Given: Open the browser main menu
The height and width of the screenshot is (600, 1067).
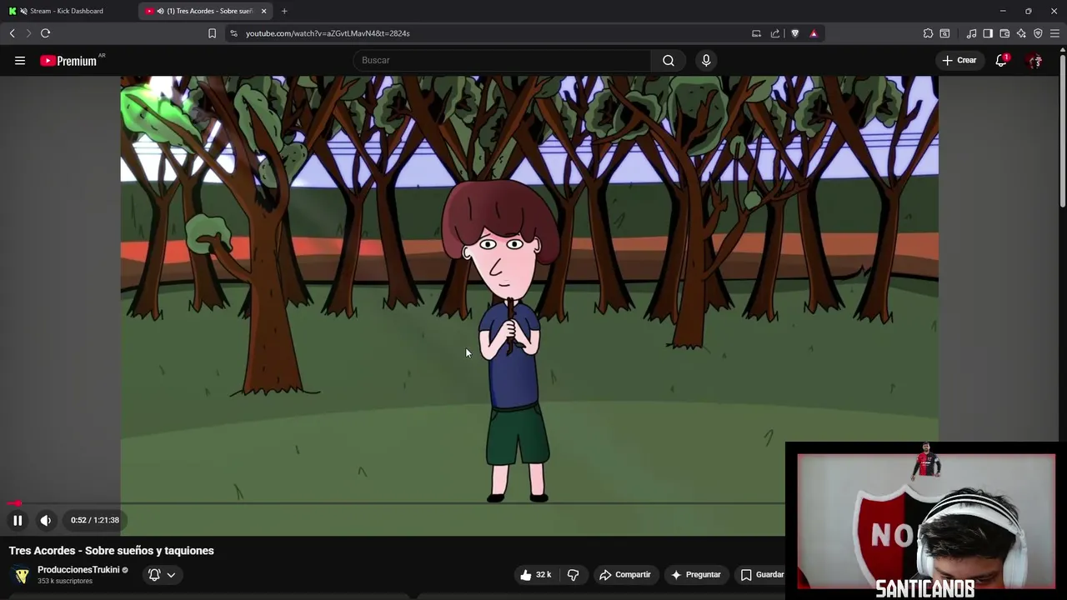Looking at the screenshot, I should point(1054,33).
